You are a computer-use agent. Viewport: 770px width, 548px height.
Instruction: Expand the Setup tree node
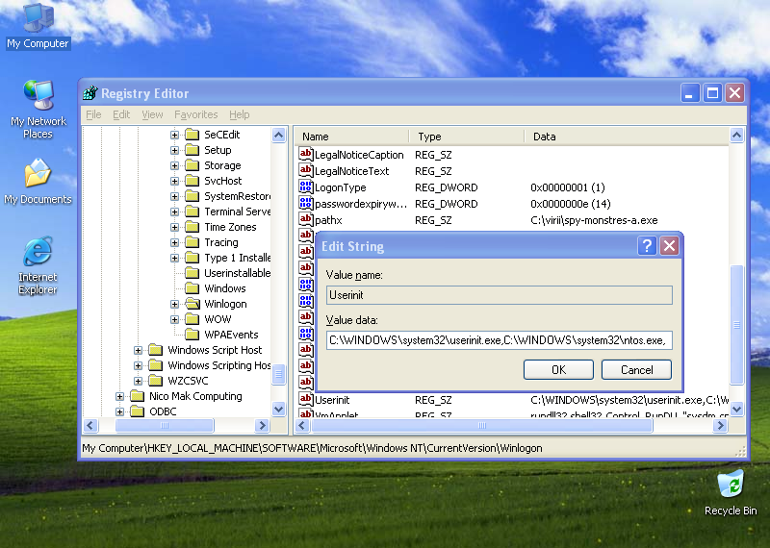coord(174,150)
